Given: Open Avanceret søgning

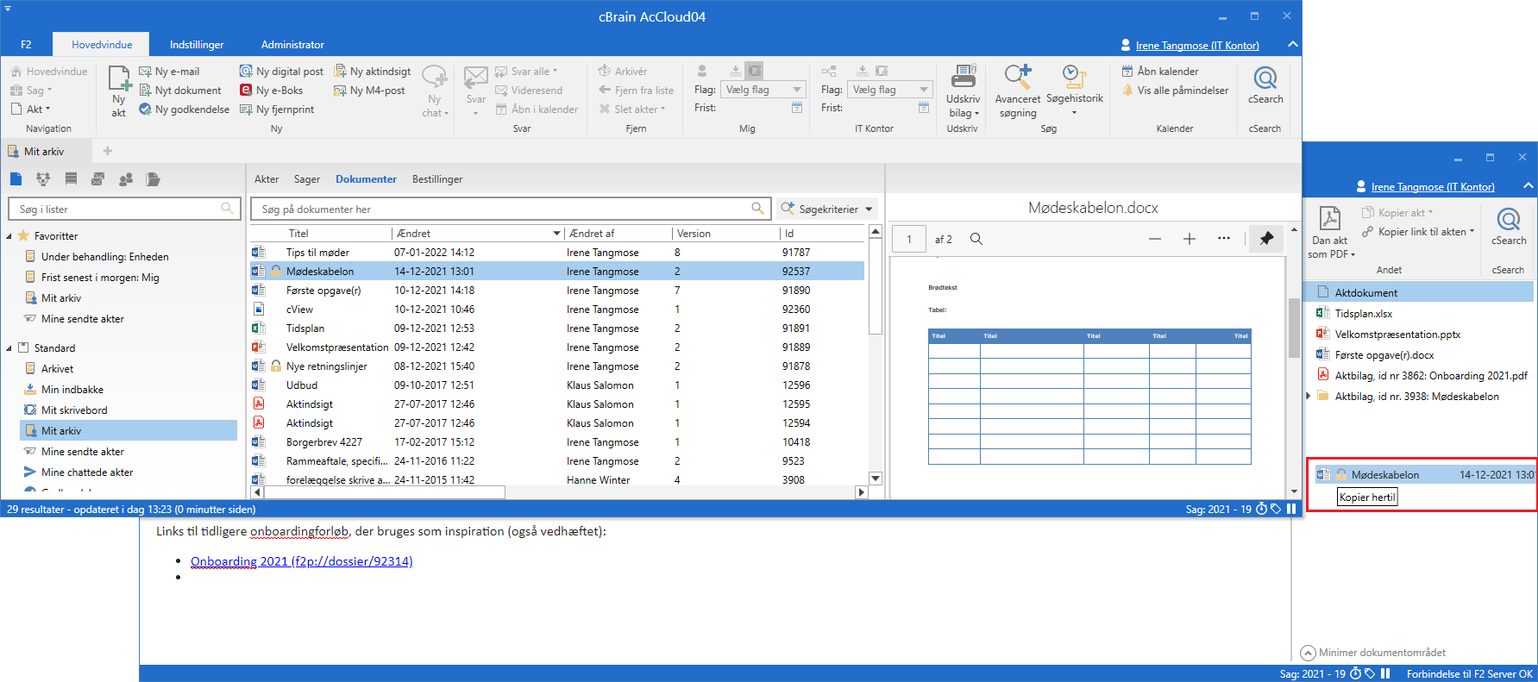Looking at the screenshot, I should point(1018,91).
